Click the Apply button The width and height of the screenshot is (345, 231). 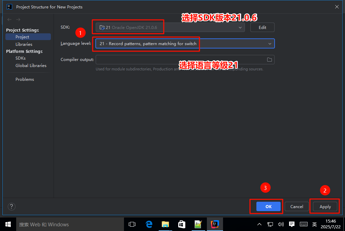tap(325, 206)
